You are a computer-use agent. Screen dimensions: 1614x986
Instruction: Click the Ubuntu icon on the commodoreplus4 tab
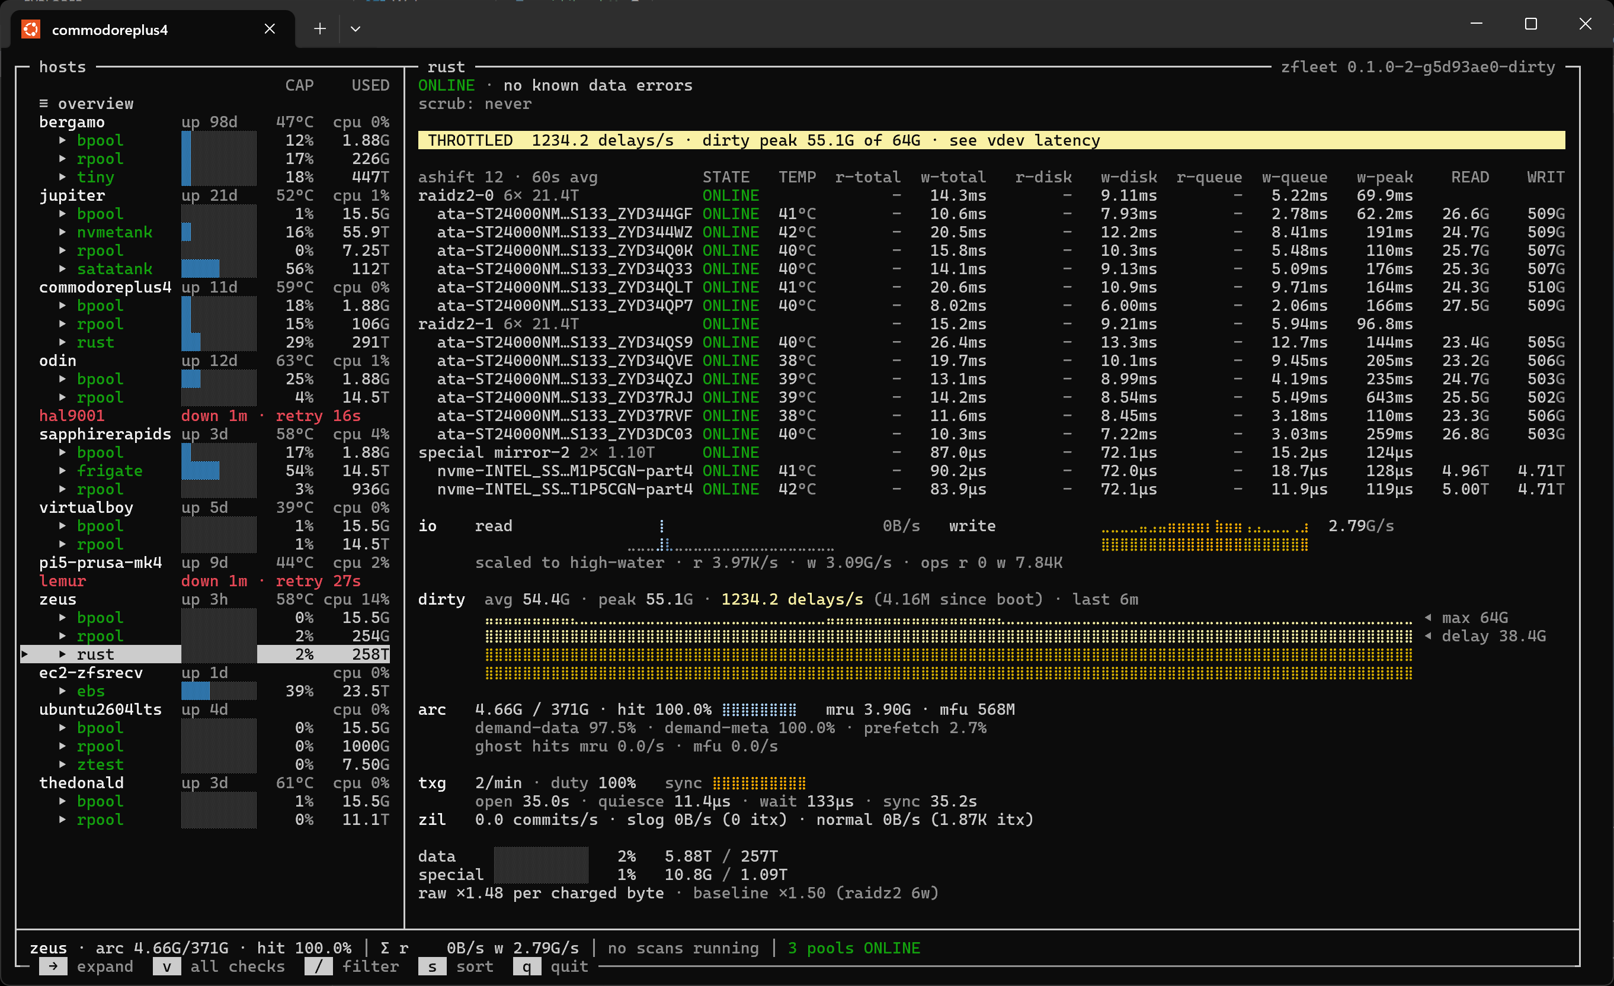[x=31, y=30]
